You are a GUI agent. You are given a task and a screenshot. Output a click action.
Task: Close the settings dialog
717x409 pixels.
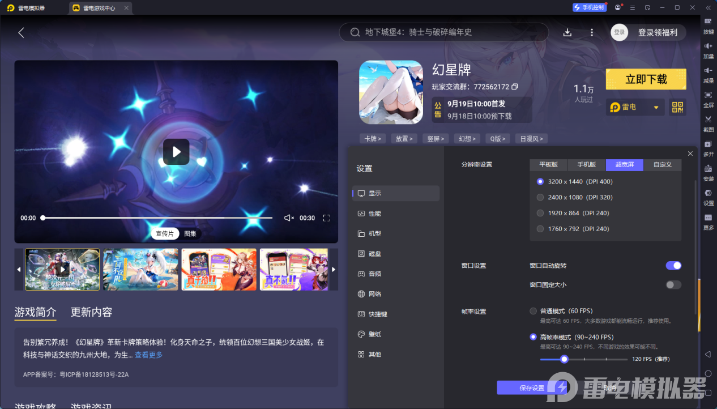[690, 154]
